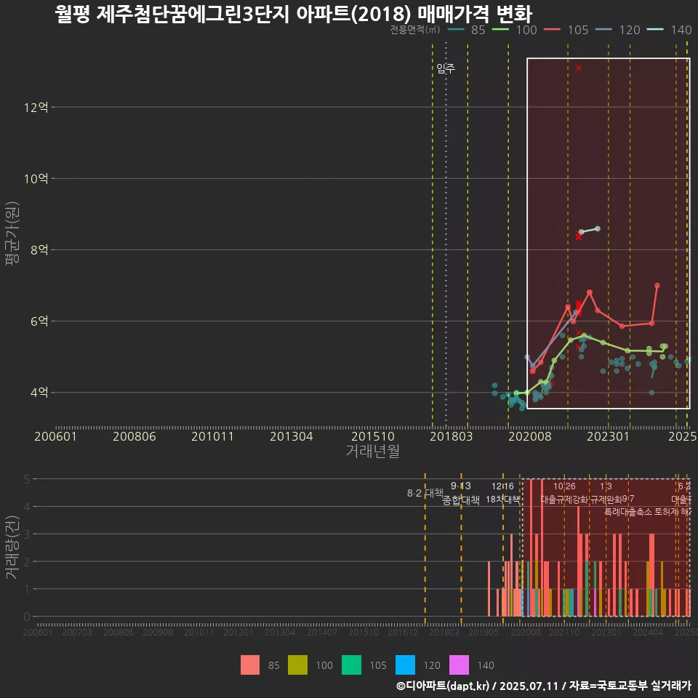Click the 105 green legend swatch
The width and height of the screenshot is (698, 698).
pos(351,665)
